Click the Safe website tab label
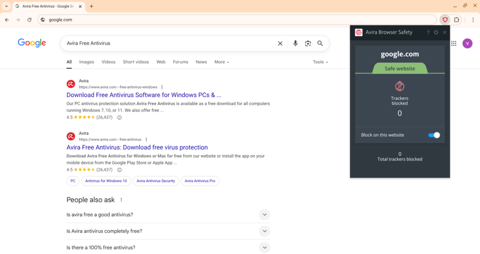The height and width of the screenshot is (254, 480). point(400,68)
